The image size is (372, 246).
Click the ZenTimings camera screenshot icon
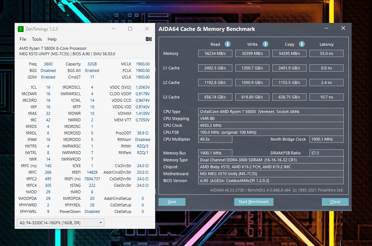(148, 39)
